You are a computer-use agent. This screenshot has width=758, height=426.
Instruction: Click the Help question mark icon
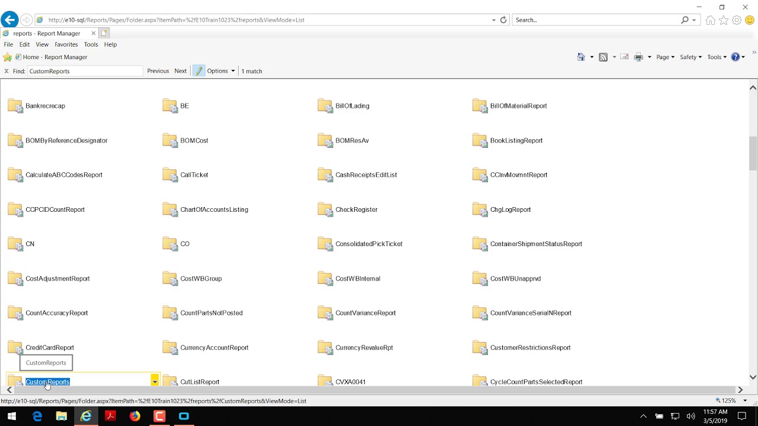tap(735, 57)
